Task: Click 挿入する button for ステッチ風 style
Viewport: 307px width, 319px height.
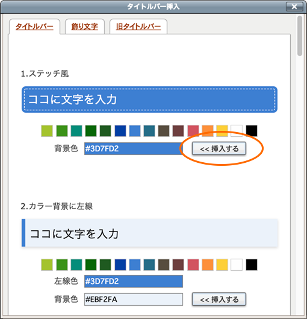Action: click(219, 148)
